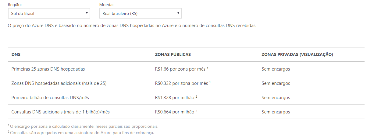The image size is (374, 139).
Task: Click the ZONAS PRIVADAS (VISUALIZAÇÃO) column header
Action: [x=297, y=54]
